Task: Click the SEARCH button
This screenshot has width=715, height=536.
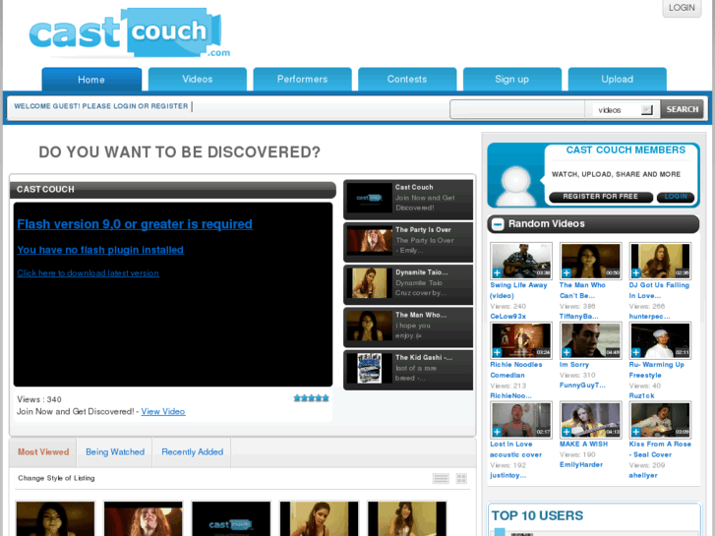Action: tap(683, 109)
